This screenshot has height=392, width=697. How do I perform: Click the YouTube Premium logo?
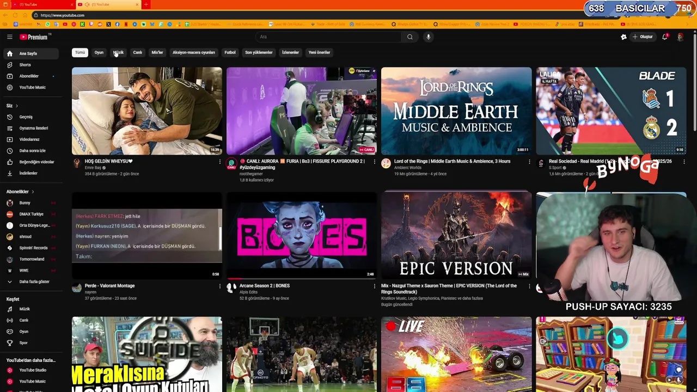(35, 37)
